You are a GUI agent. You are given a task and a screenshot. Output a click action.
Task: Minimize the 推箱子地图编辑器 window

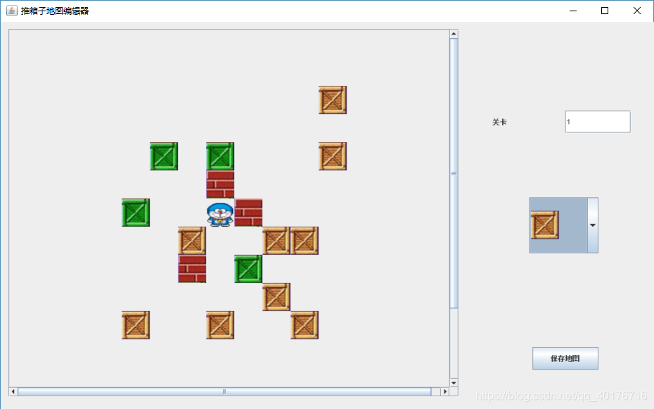pos(573,11)
